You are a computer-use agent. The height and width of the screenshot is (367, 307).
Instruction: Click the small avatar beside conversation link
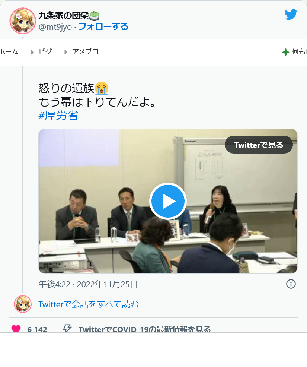pyautogui.click(x=23, y=304)
